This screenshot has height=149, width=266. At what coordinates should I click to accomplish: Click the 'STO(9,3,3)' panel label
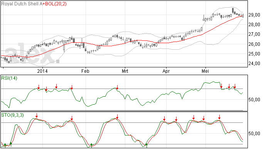click(13, 115)
